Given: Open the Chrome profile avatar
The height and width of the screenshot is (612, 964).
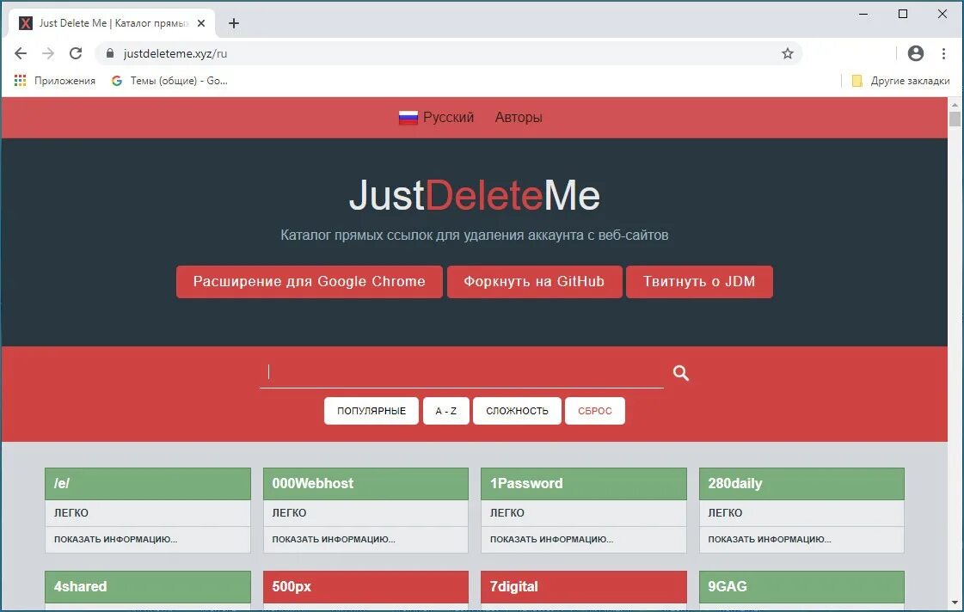Looking at the screenshot, I should point(916,53).
